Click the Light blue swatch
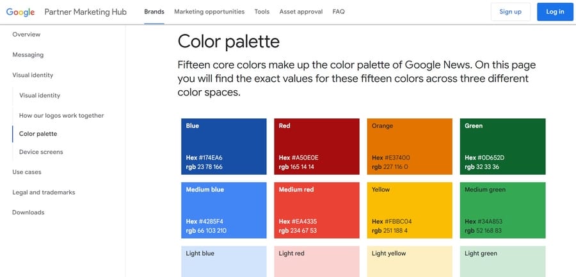The height and width of the screenshot is (277, 576). click(224, 261)
